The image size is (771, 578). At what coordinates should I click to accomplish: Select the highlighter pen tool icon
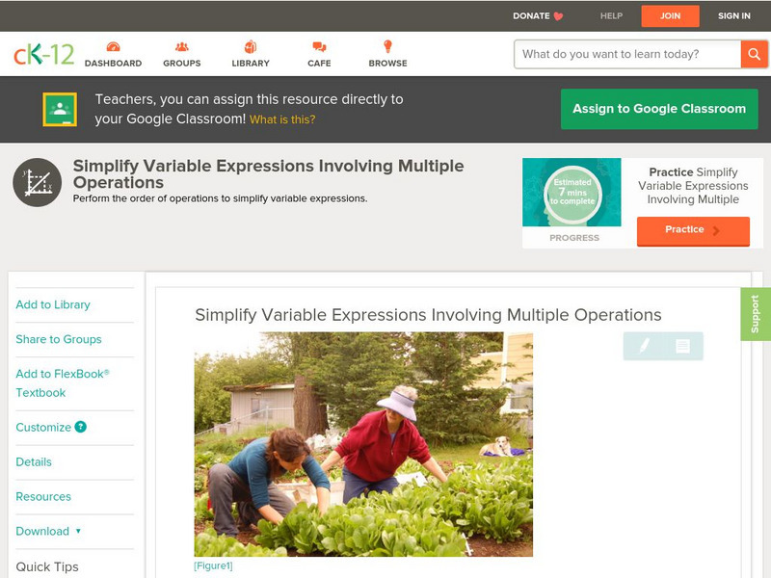tap(644, 346)
